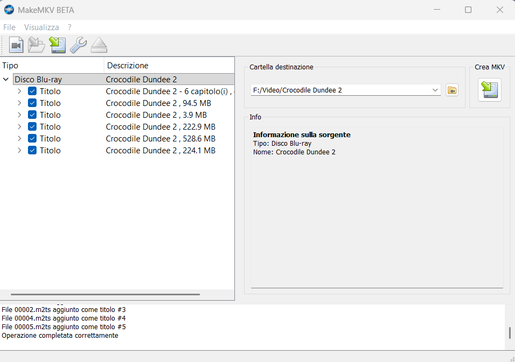Minimize the MakeMKV window
This screenshot has height=362, width=515.
tap(437, 10)
